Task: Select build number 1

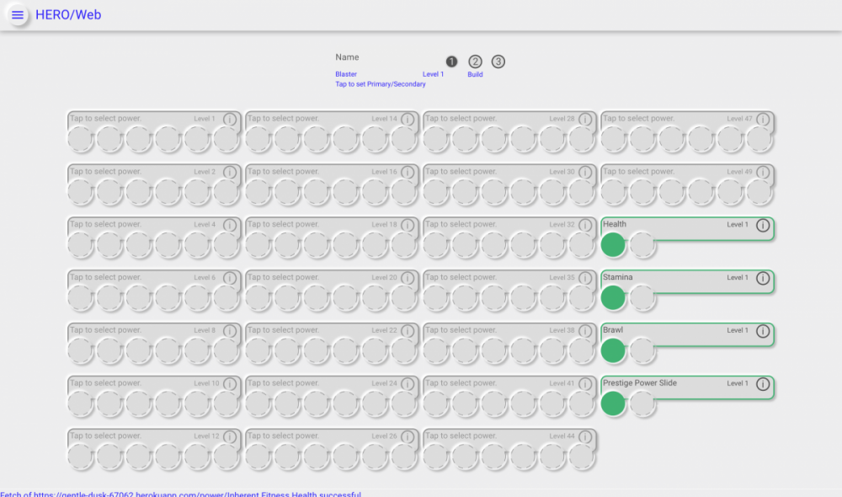Action: (452, 61)
